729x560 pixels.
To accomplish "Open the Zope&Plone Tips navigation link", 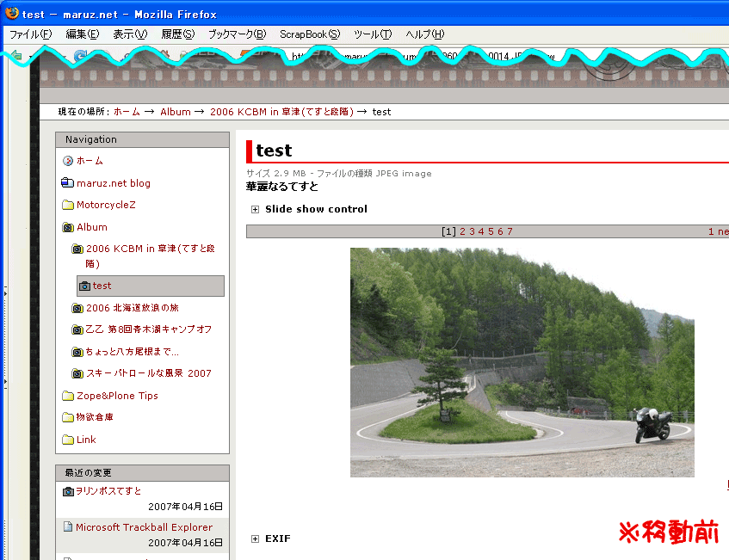I will (117, 396).
